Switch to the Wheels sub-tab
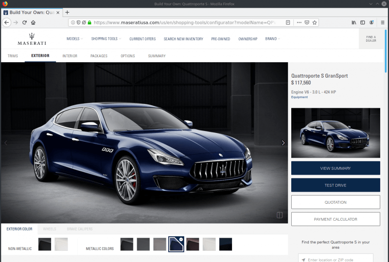Image resolution: width=389 pixels, height=262 pixels. pyautogui.click(x=50, y=229)
